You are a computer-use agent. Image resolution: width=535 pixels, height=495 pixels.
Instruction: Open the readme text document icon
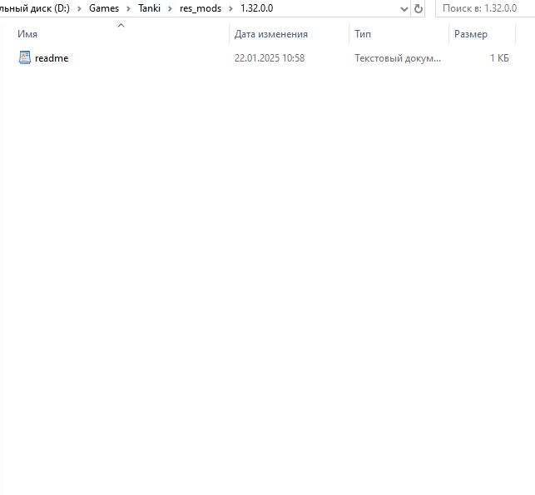25,57
